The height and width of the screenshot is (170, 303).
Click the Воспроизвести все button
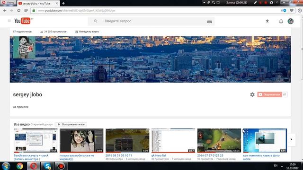point(71,124)
